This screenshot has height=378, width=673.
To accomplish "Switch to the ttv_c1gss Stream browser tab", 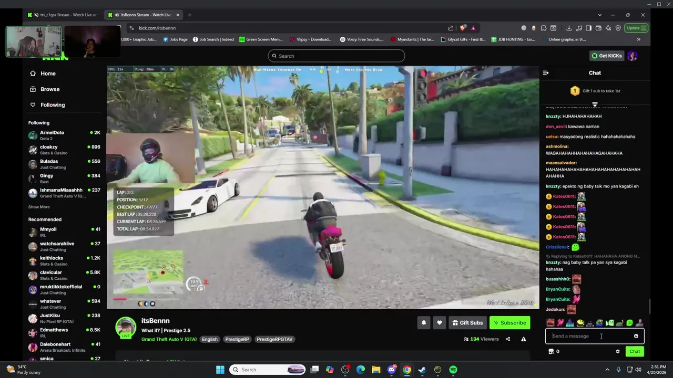I will click(63, 15).
